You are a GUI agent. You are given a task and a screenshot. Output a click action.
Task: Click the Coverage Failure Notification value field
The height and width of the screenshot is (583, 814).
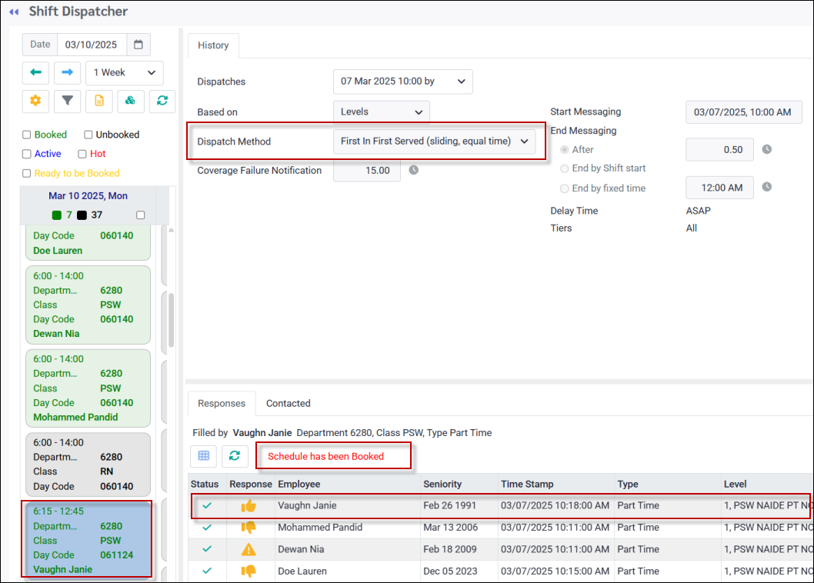click(366, 171)
